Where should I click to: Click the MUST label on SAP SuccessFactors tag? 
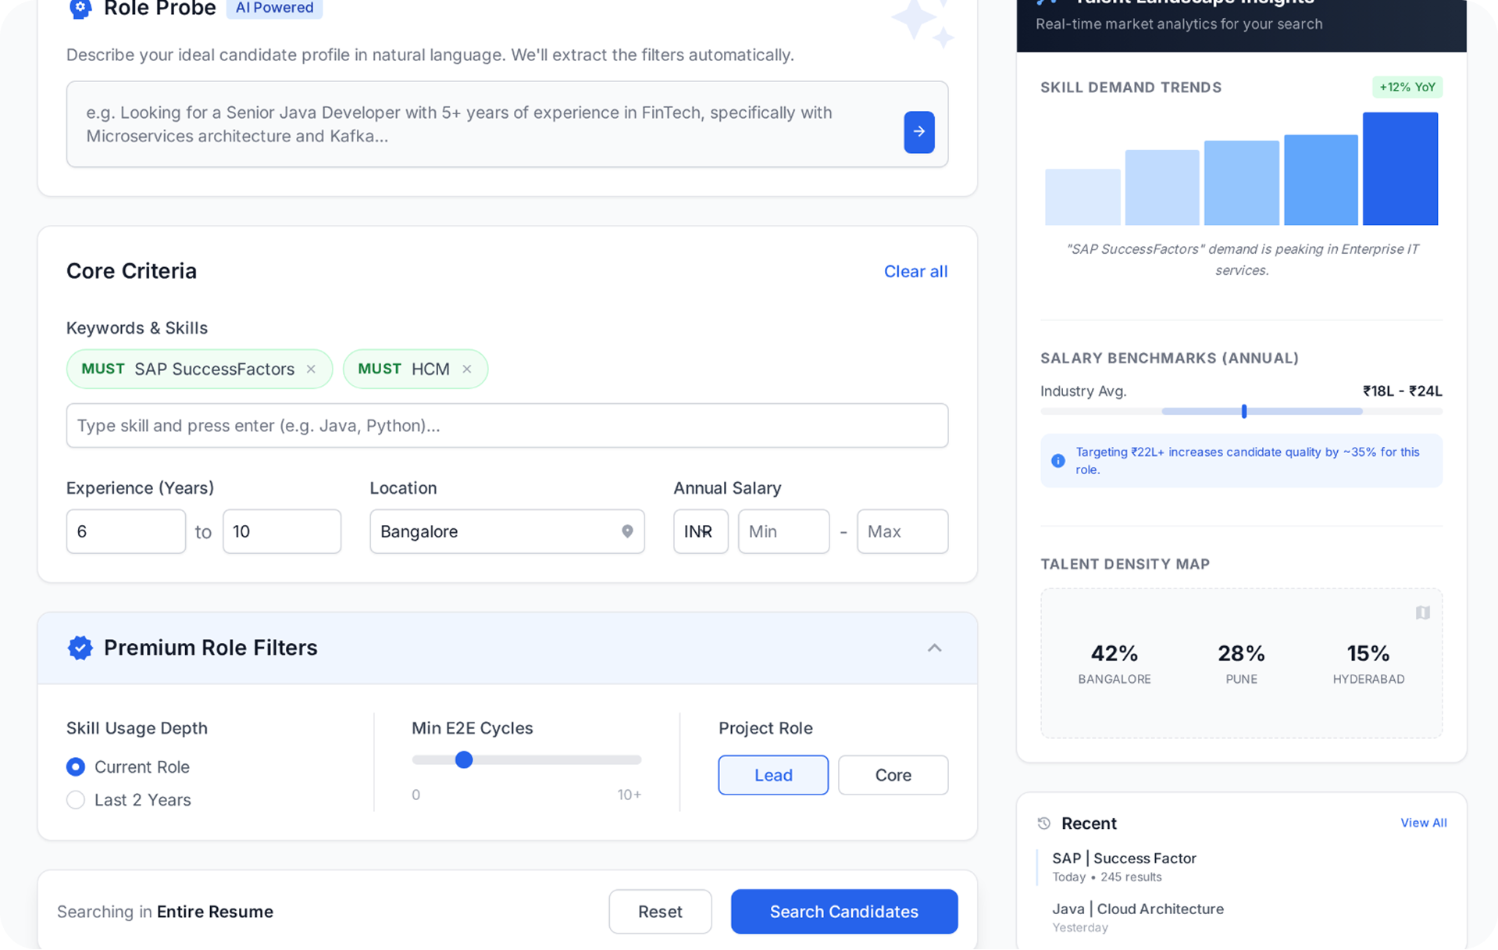click(103, 369)
